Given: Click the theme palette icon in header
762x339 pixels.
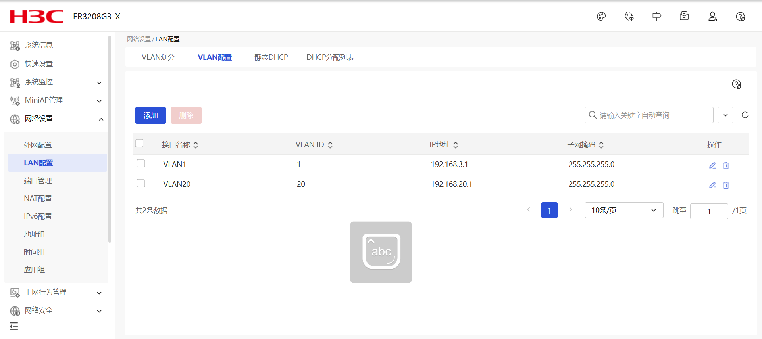Looking at the screenshot, I should tap(601, 17).
